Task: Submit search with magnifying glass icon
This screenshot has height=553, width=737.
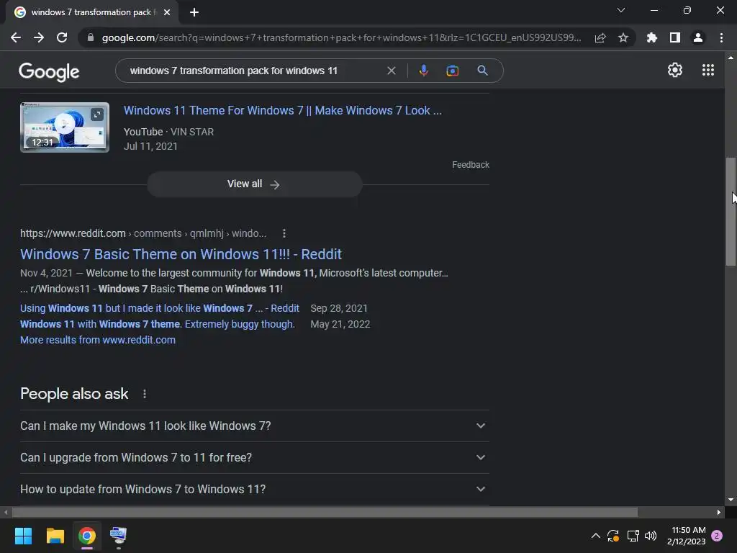Action: pos(482,71)
